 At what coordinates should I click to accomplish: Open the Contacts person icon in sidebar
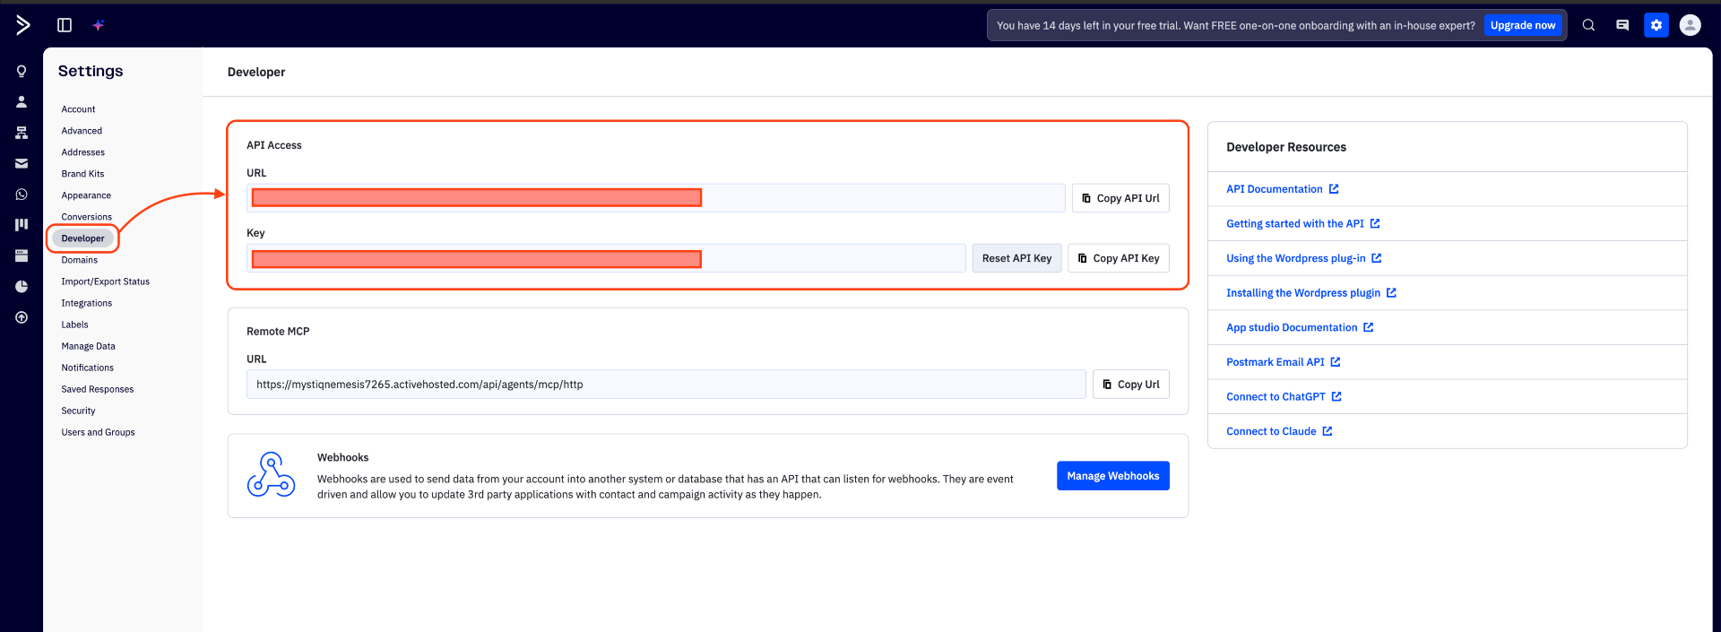22,102
